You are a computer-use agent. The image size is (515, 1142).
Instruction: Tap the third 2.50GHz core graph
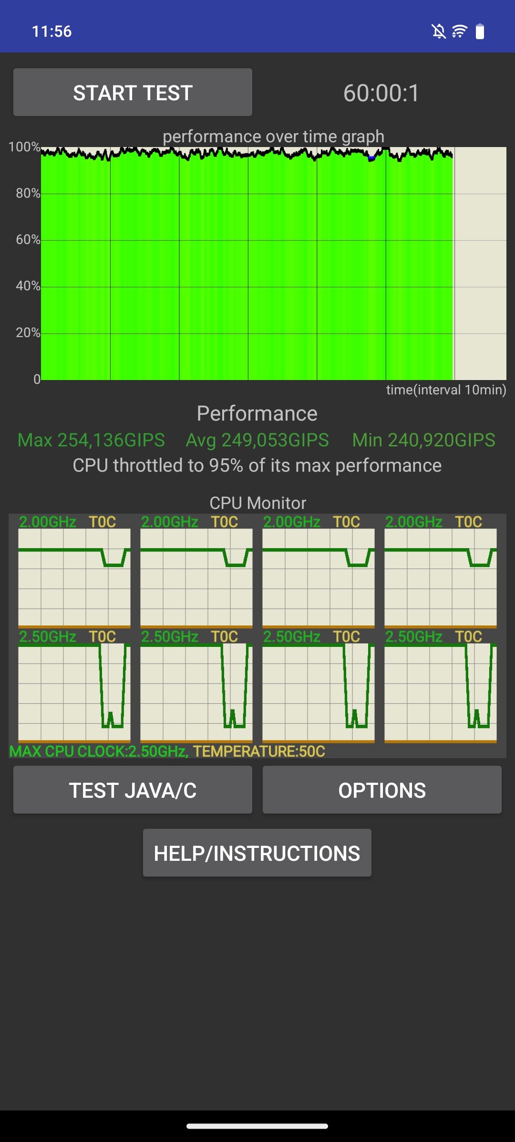(319, 692)
